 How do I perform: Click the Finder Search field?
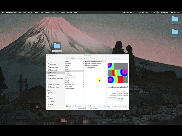click(x=117, y=58)
